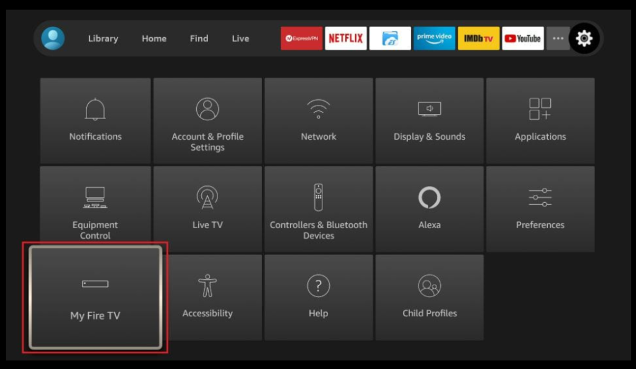Open the Help question mark tile
This screenshot has height=369, width=636.
pyautogui.click(x=319, y=297)
